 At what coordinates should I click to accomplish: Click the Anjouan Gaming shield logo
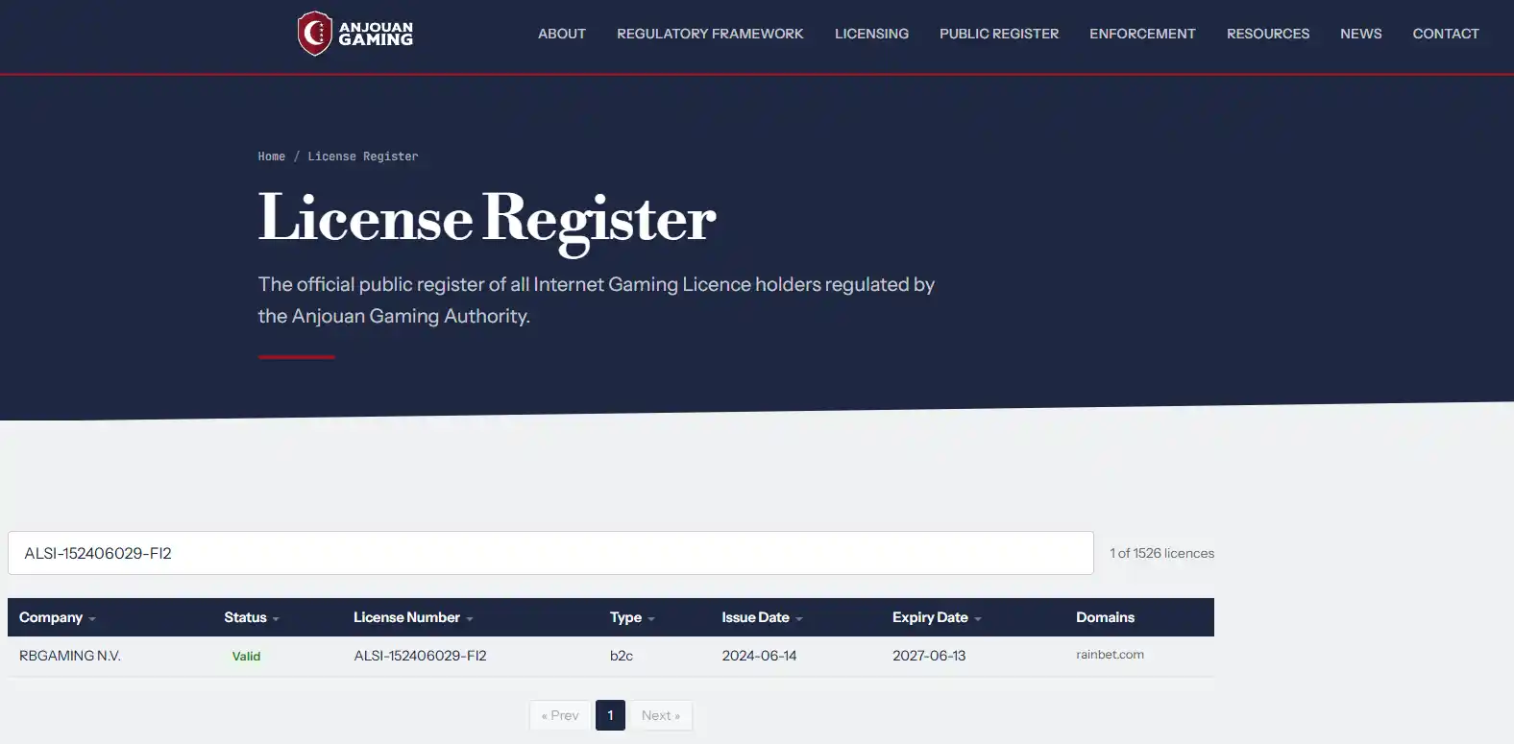click(315, 34)
